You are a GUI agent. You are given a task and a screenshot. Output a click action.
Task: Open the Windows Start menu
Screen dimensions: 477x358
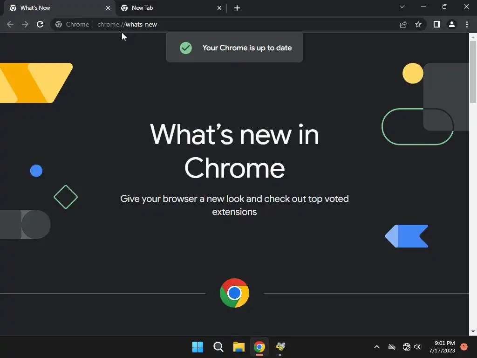coord(198,347)
